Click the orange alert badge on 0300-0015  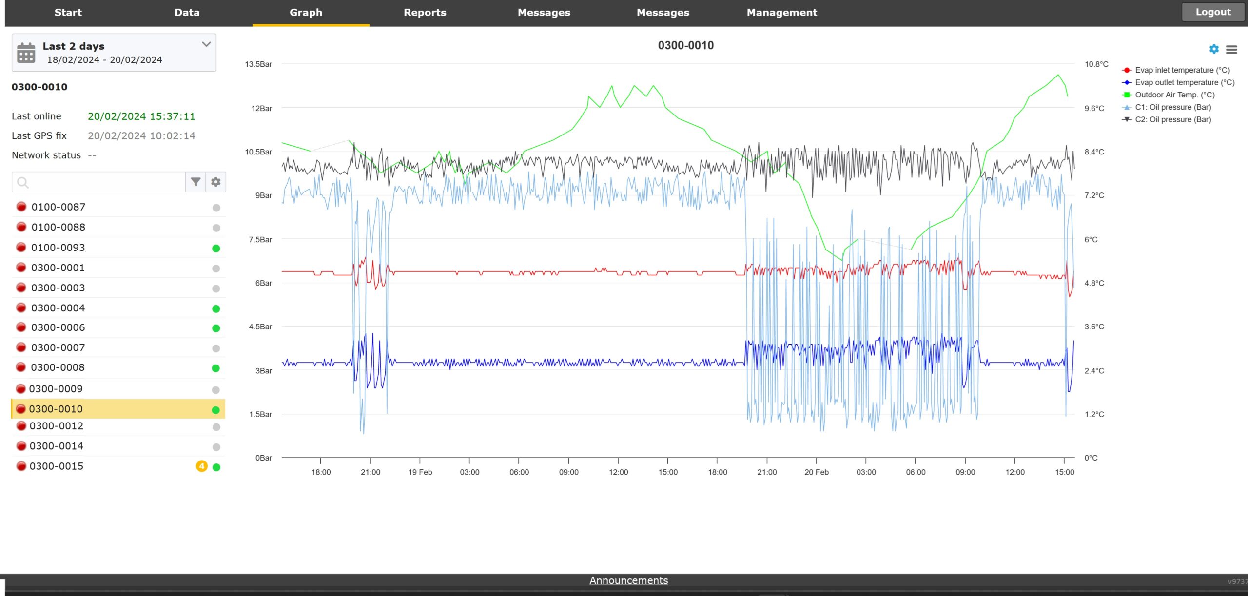[x=201, y=466]
